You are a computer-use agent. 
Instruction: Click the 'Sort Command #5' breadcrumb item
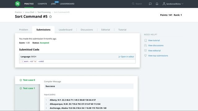[62, 12]
